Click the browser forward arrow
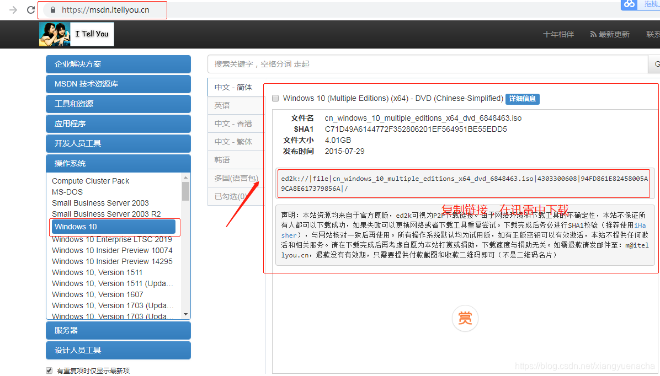660x376 pixels. click(x=13, y=10)
